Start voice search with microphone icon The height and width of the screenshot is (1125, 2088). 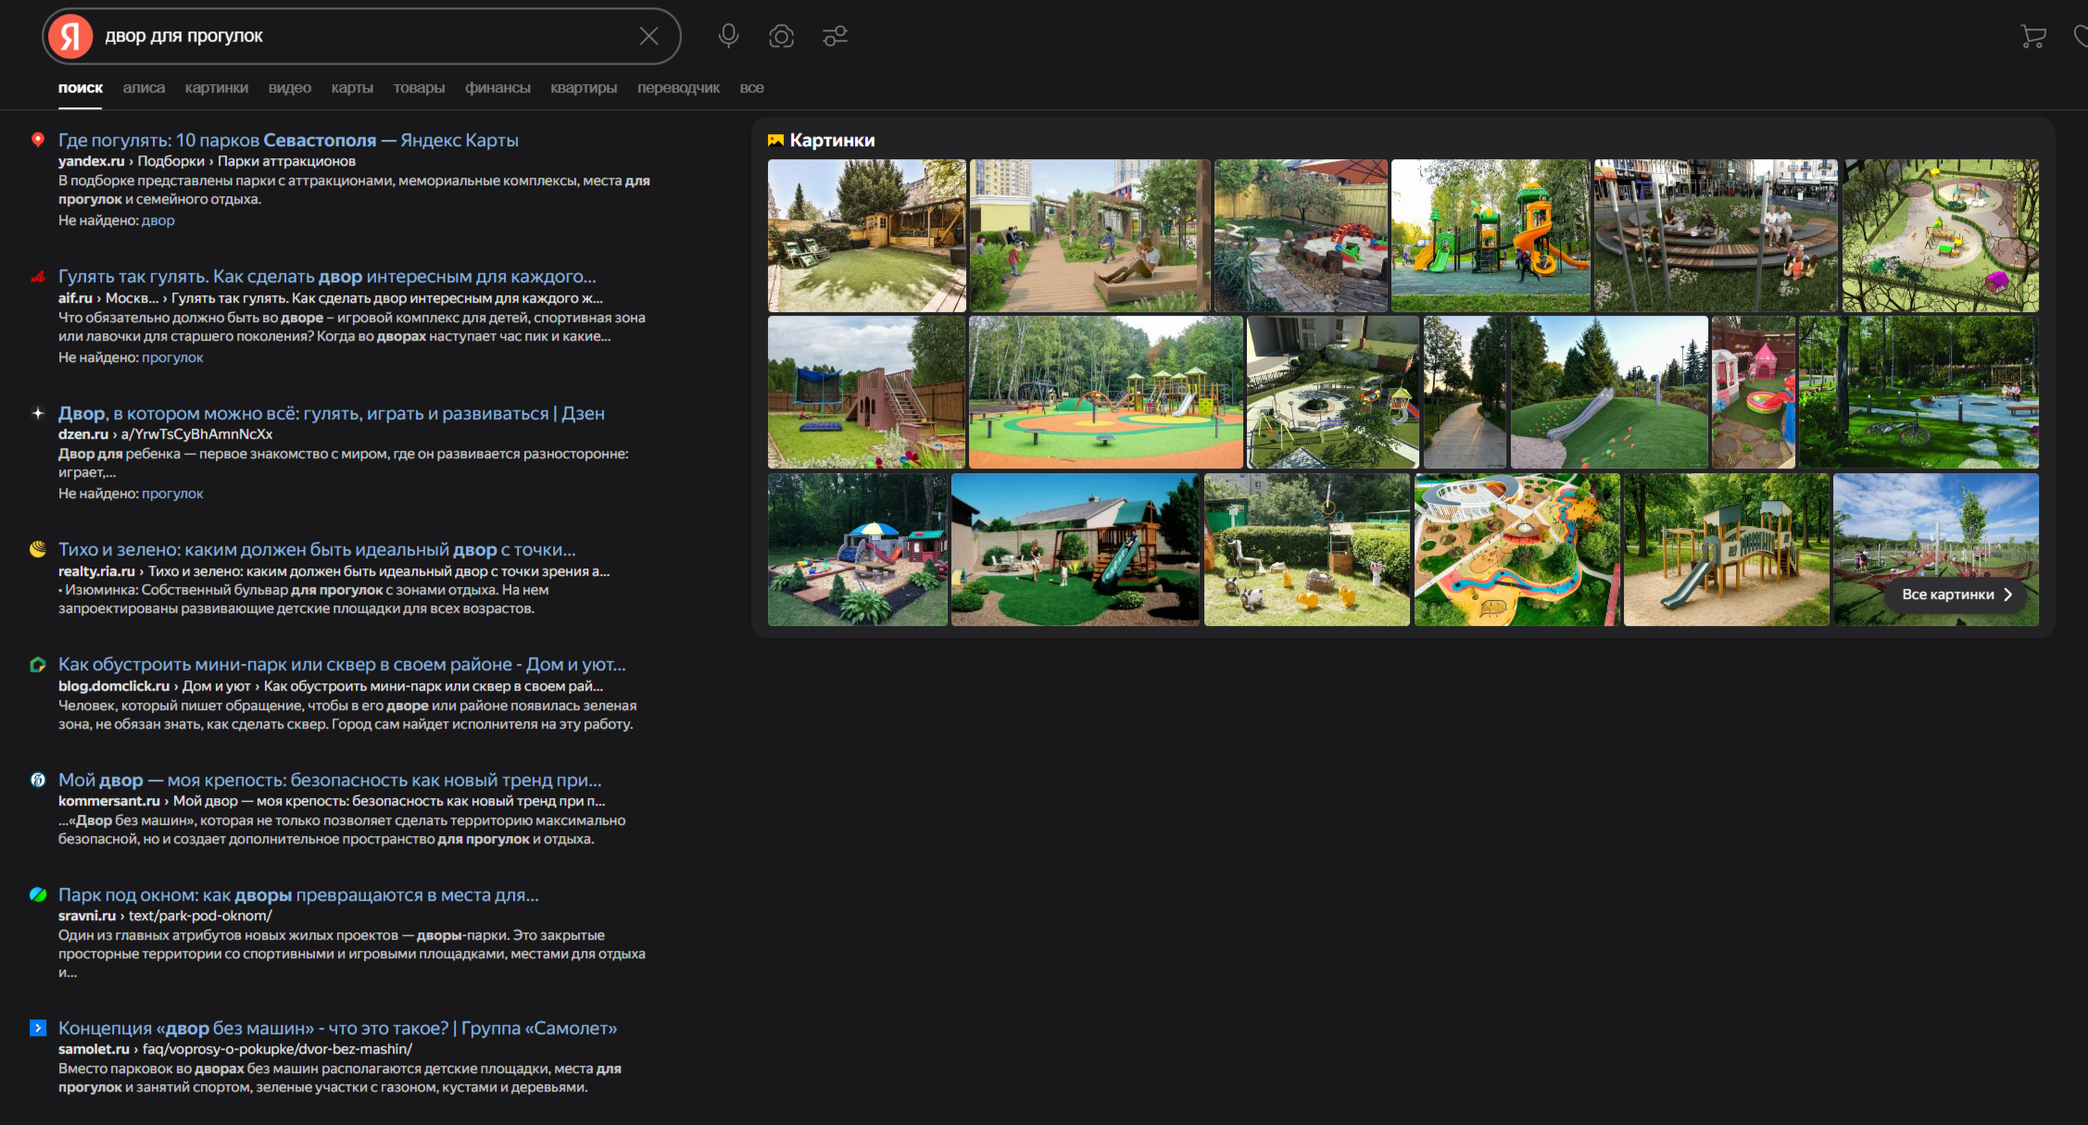coord(728,36)
